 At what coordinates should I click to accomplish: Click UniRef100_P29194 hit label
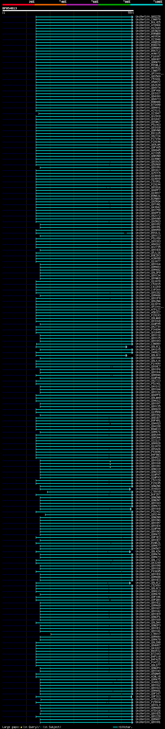coord(148,185)
